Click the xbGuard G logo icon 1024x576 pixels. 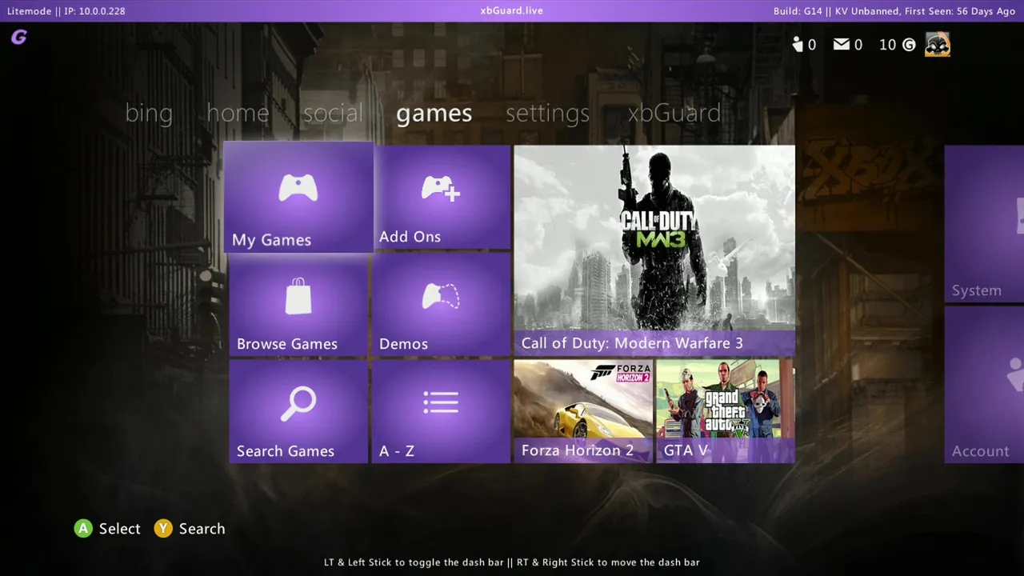[x=19, y=37]
